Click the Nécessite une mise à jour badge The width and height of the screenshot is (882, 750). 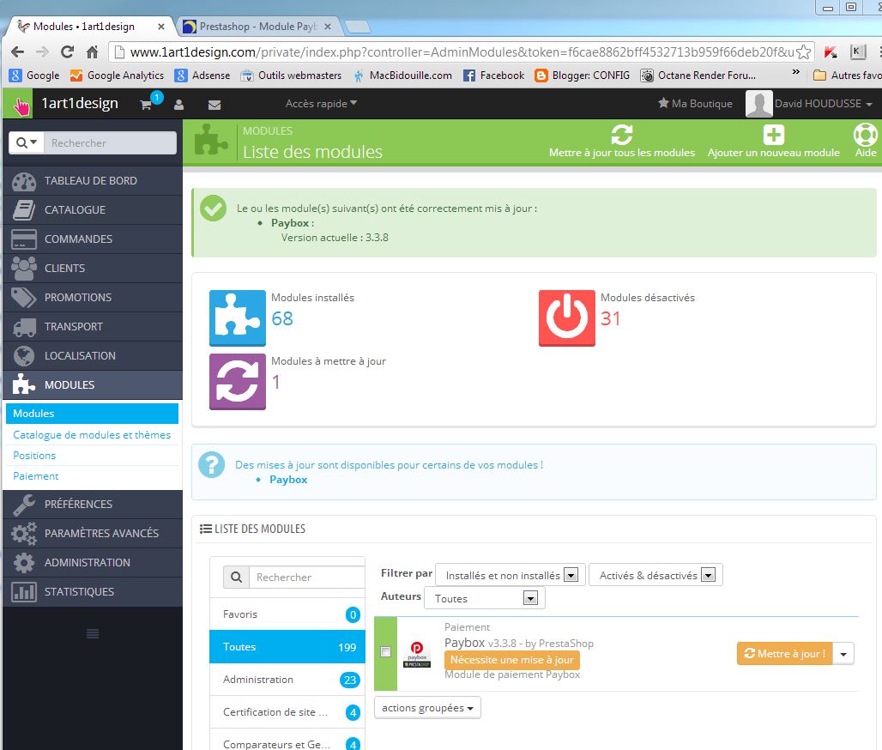tap(512, 659)
